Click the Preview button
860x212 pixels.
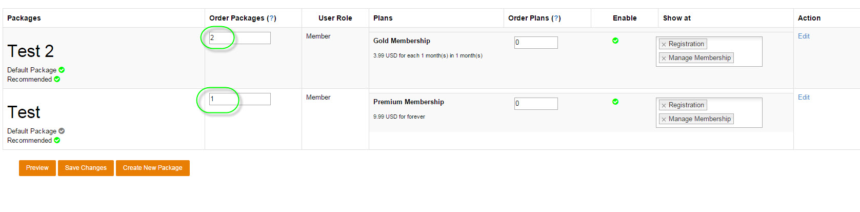[37, 168]
